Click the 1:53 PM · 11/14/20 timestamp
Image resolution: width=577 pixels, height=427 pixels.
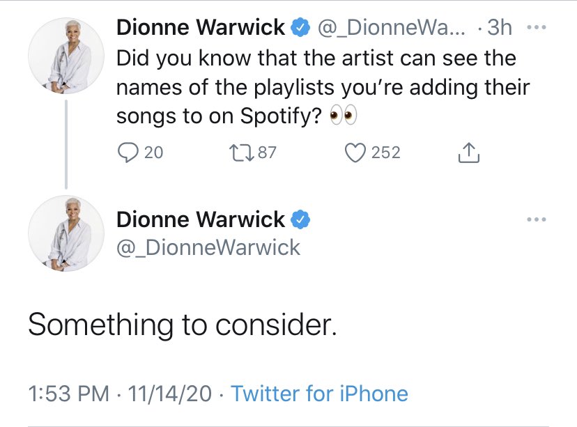tap(119, 394)
